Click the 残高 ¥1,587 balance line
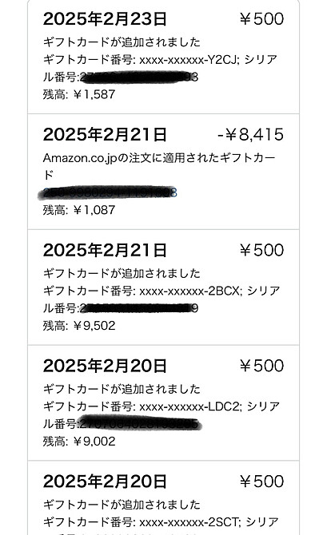 pyautogui.click(x=79, y=94)
